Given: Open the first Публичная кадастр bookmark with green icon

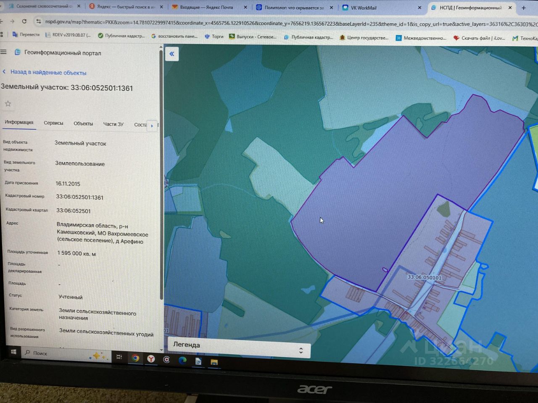Looking at the screenshot, I should click(121, 36).
